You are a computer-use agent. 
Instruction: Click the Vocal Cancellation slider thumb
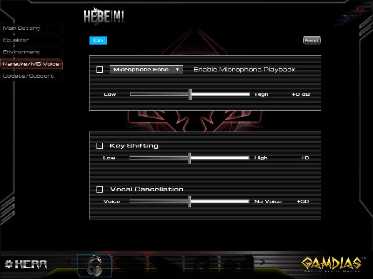click(x=190, y=201)
